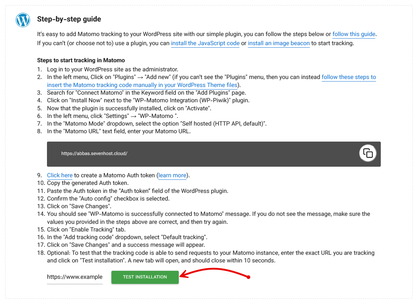Open 'install the JavaScript code' link
Image resolution: width=415 pixels, height=301 pixels.
205,43
